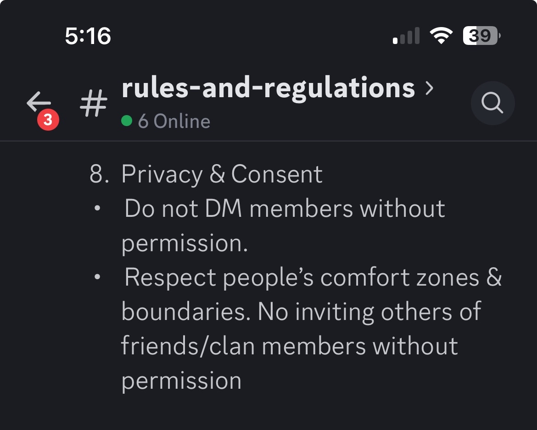537x430 pixels.
Task: Tap the red unread badge showing 3
Action: point(48,120)
